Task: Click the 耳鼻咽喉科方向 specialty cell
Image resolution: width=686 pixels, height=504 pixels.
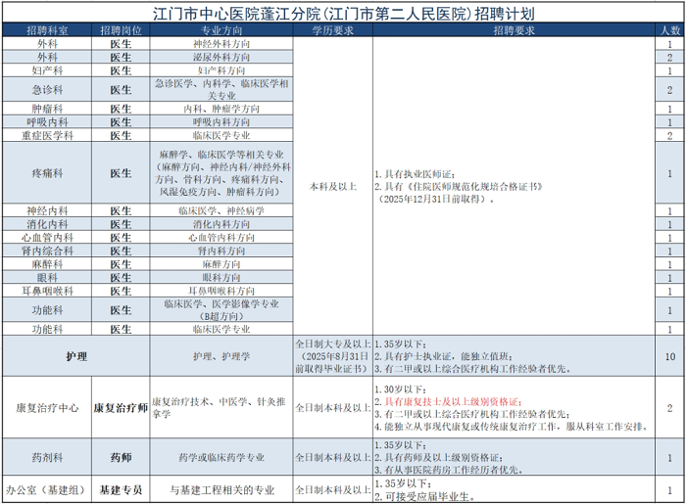Action: (221, 291)
